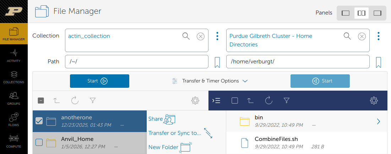Toggle the right panel action menu
391x154 pixels.
point(216,101)
